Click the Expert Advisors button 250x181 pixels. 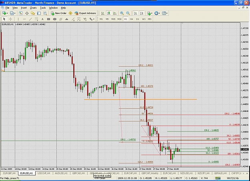(x=85, y=13)
